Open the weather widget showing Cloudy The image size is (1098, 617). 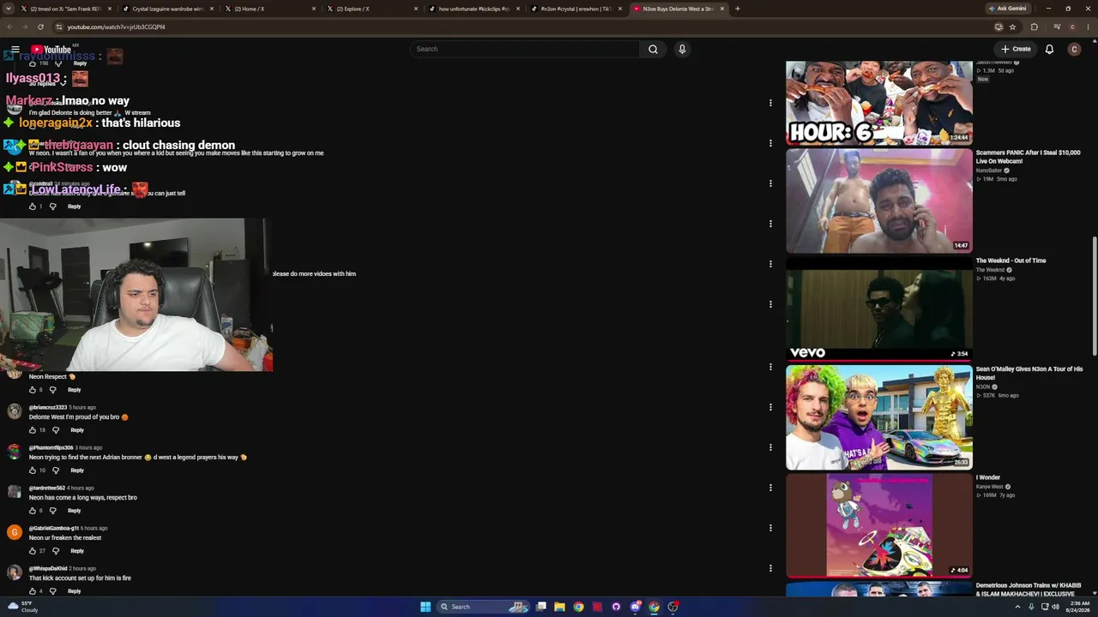click(23, 607)
